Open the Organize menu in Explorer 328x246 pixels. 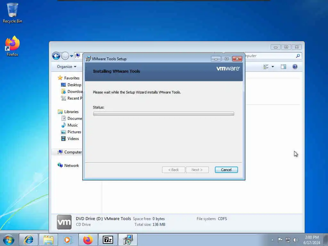click(67, 67)
